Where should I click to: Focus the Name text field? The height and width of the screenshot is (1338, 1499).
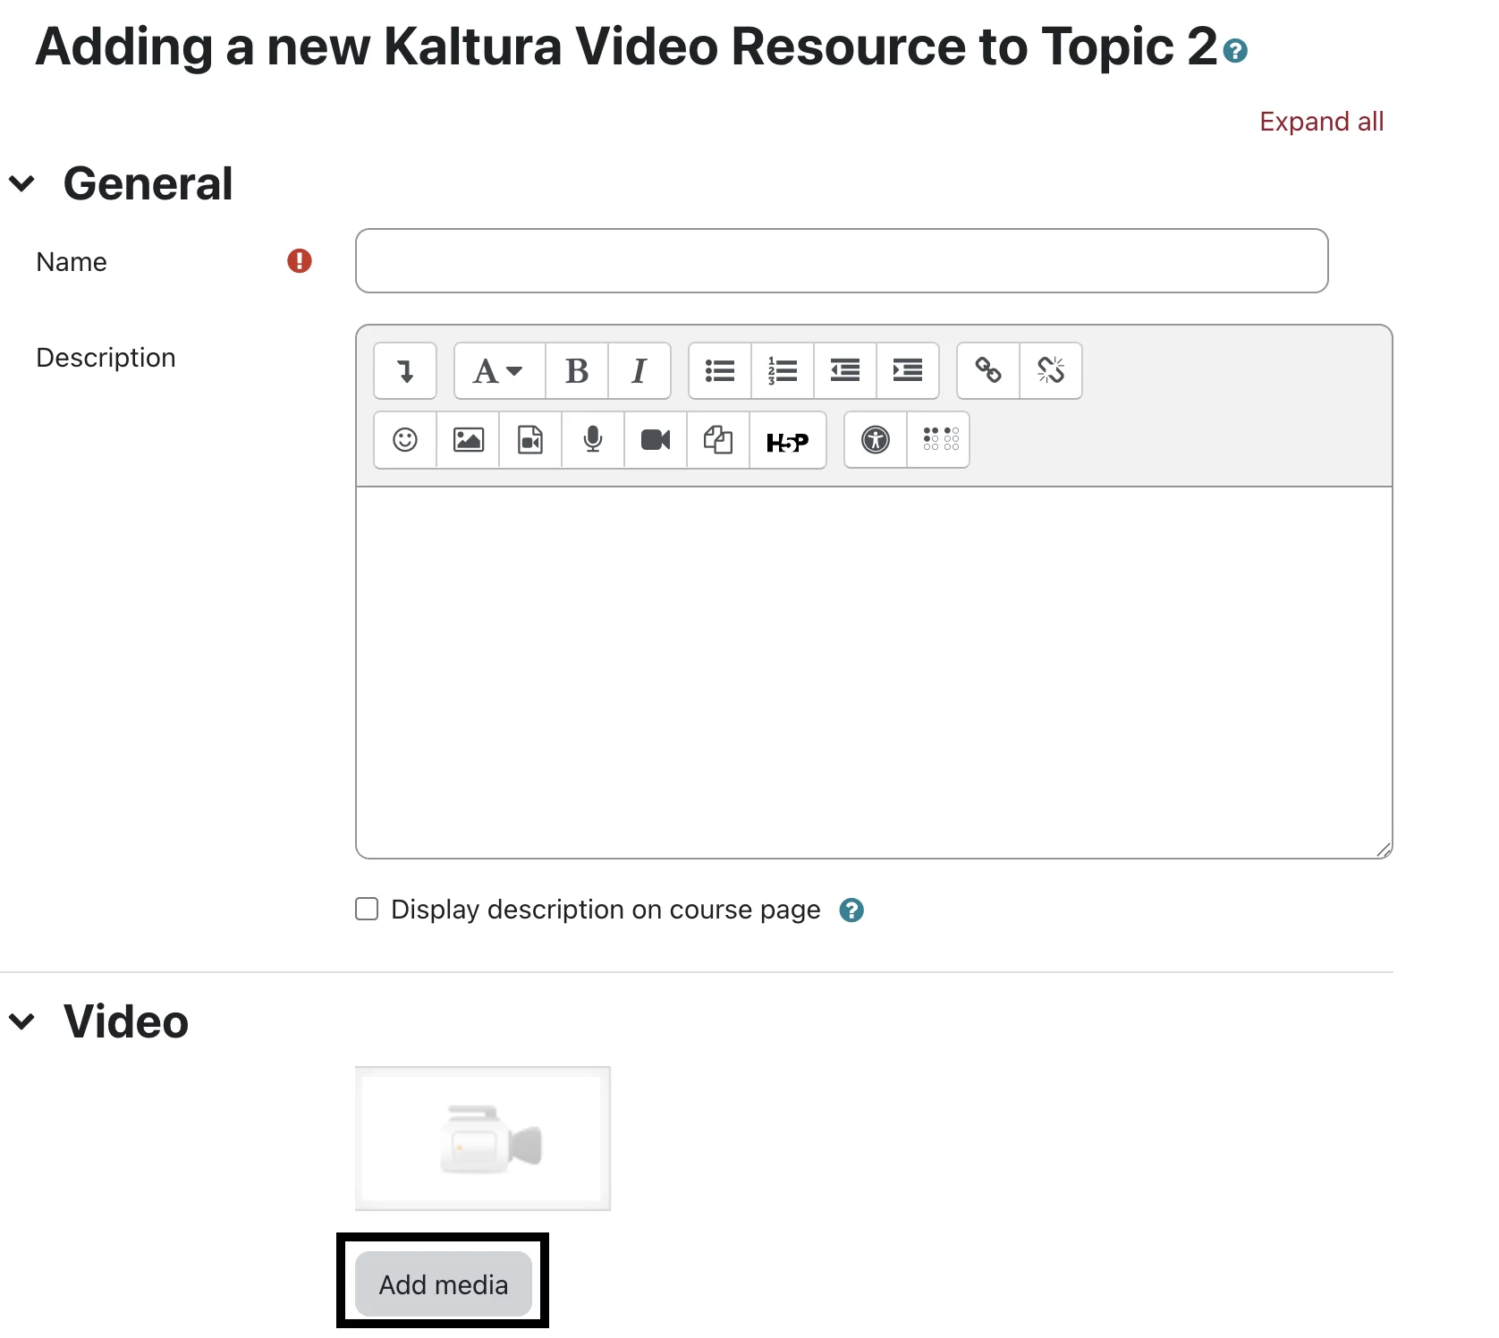coord(841,261)
